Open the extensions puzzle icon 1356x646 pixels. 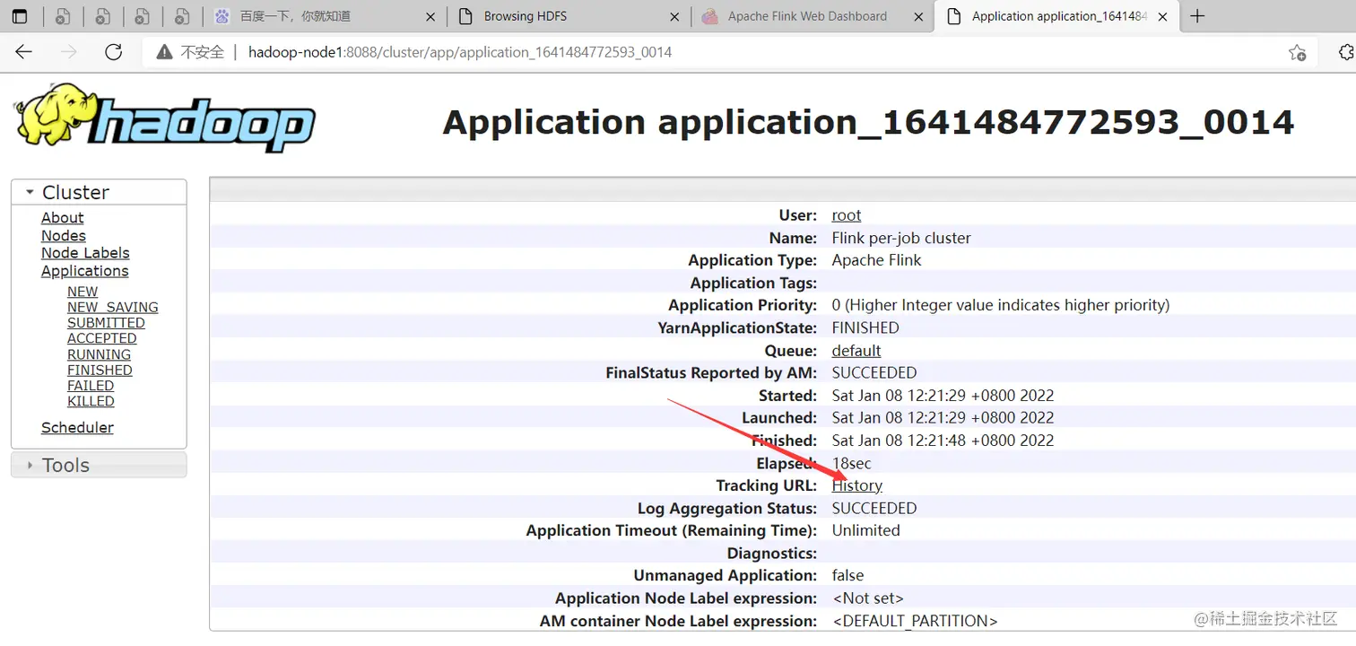[1347, 52]
